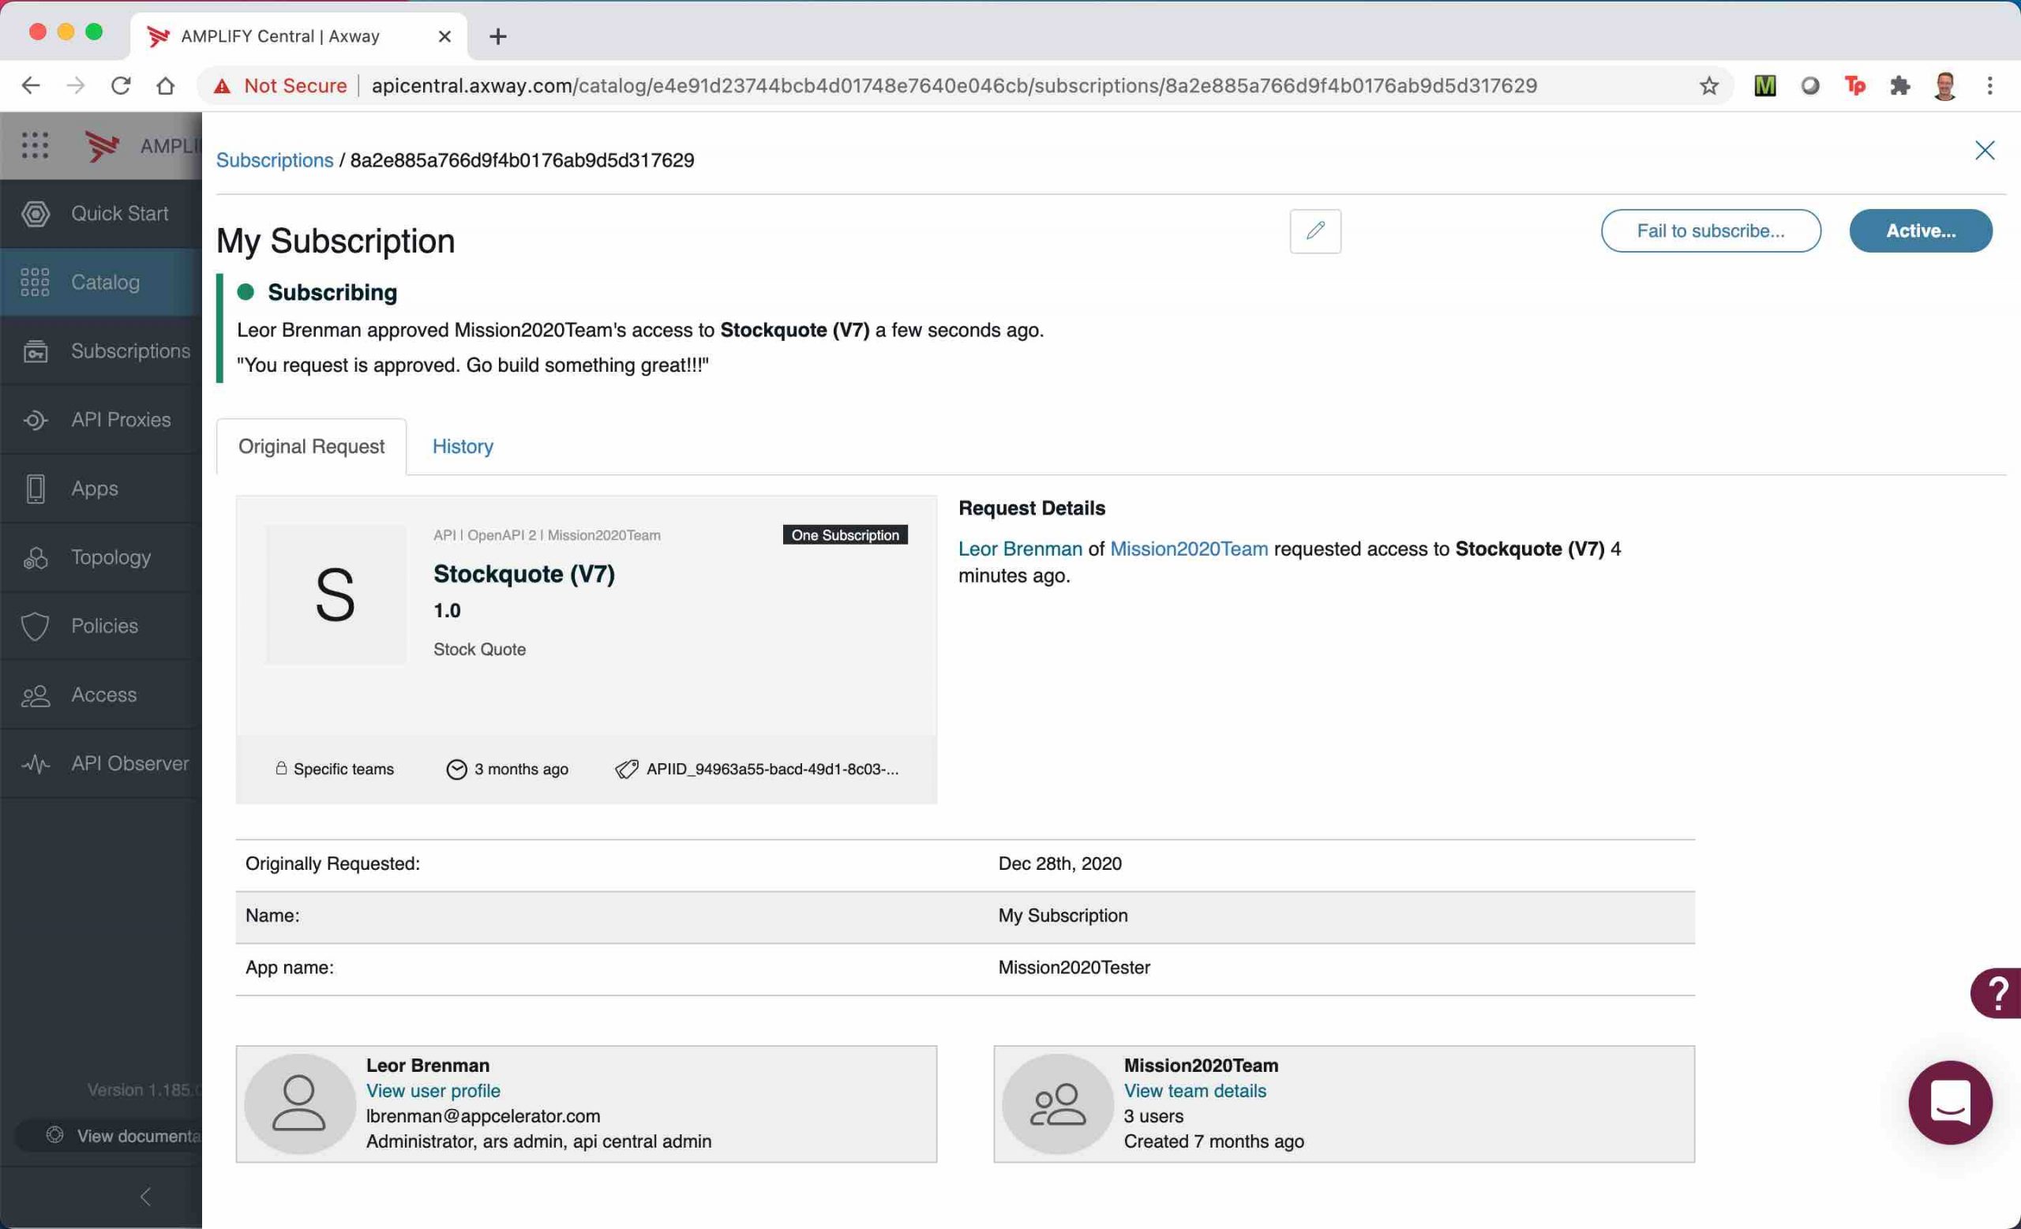Open the chat support bubble

pos(1950,1103)
